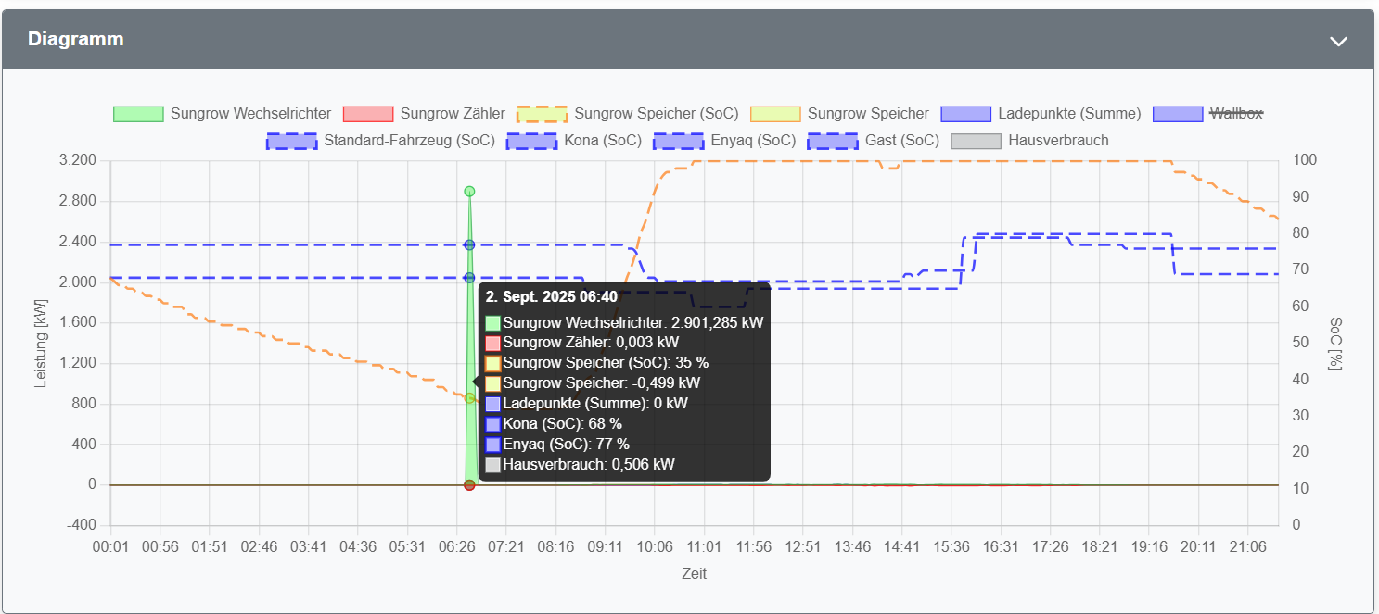Click the Diagramm panel header title

(76, 40)
